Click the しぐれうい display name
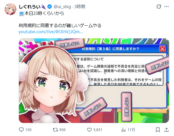 [30, 7]
